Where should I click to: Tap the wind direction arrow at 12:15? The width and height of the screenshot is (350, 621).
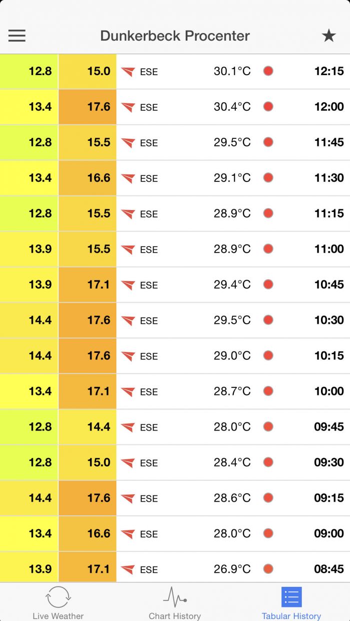[x=128, y=72]
